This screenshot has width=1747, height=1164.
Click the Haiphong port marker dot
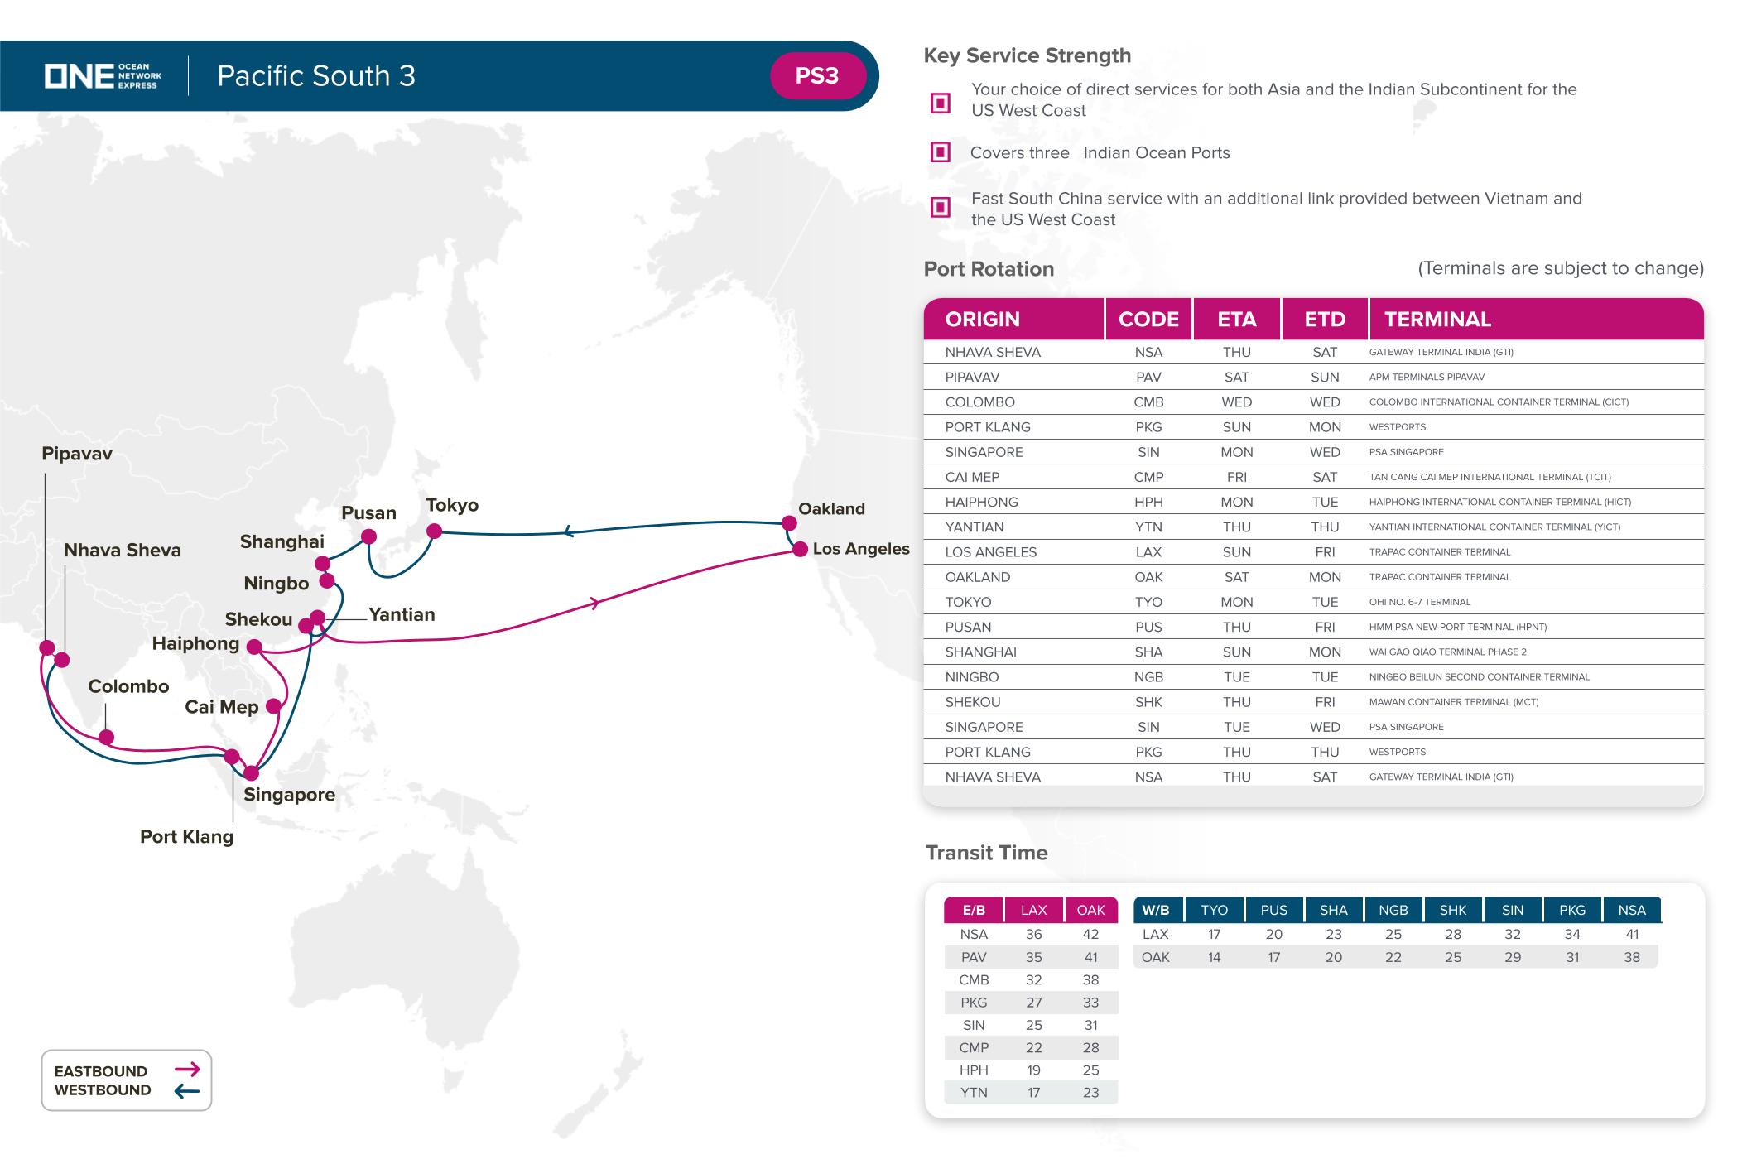coord(254,646)
